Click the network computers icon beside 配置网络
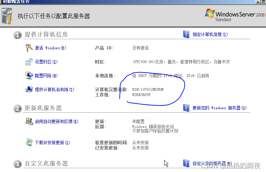 [29, 75]
